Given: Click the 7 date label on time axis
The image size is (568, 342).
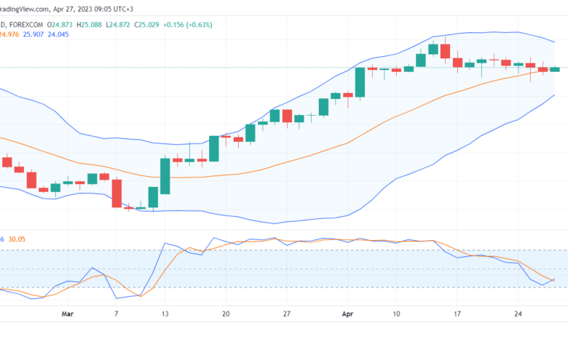Looking at the screenshot, I should pos(117,314).
